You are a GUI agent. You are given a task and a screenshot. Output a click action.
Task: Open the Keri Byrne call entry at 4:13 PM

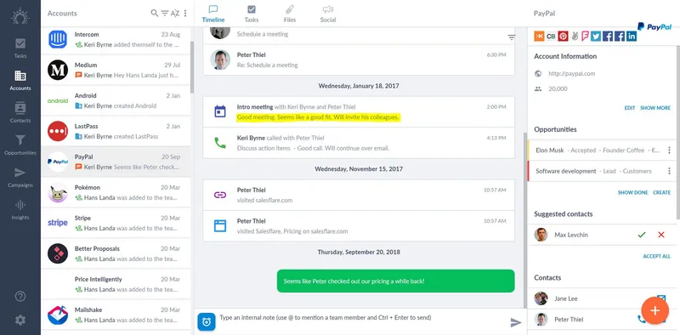pyautogui.click(x=359, y=143)
